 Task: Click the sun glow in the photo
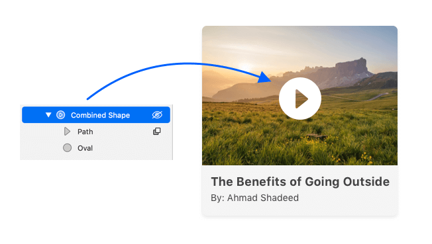(x=245, y=66)
